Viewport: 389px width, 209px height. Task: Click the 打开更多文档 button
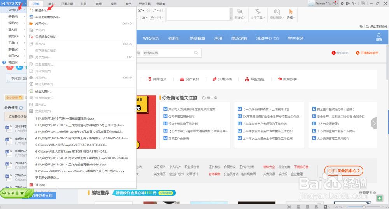42,195
